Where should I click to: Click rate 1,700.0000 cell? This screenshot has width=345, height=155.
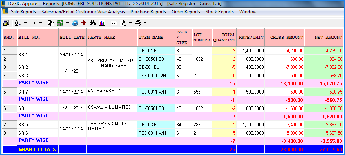(250, 124)
